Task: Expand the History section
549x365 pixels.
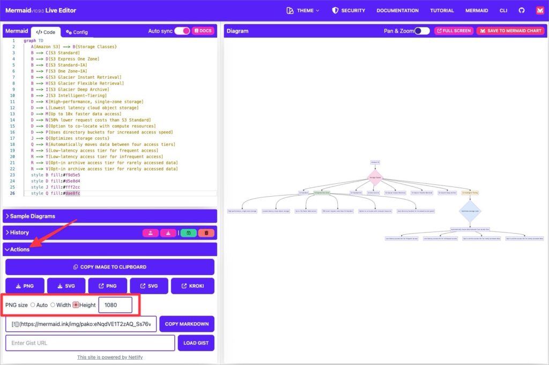Action: click(18, 233)
